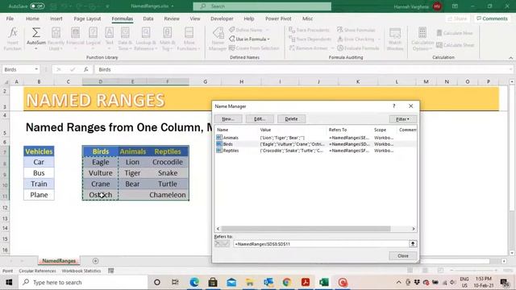516x290 pixels.
Task: Click the Share button
Action: click(457, 19)
